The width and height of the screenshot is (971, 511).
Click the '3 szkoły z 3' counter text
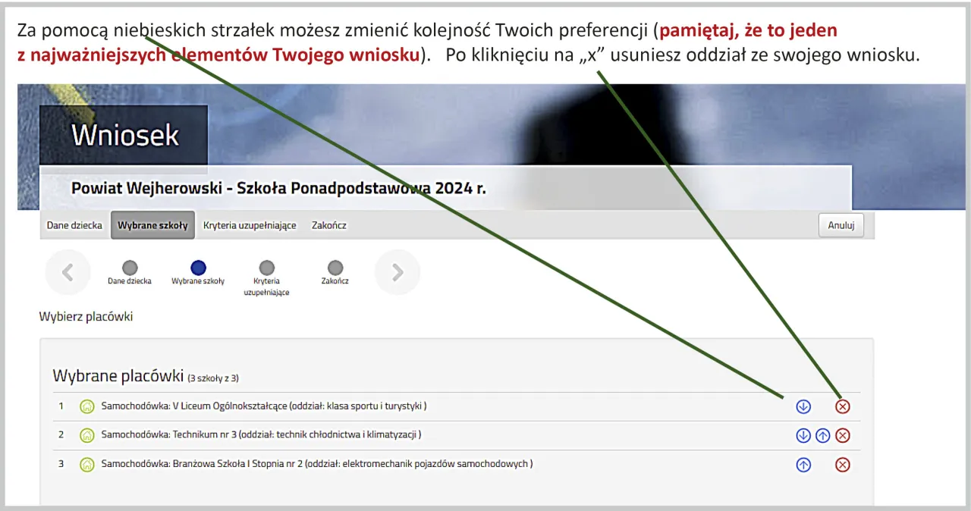coord(214,378)
